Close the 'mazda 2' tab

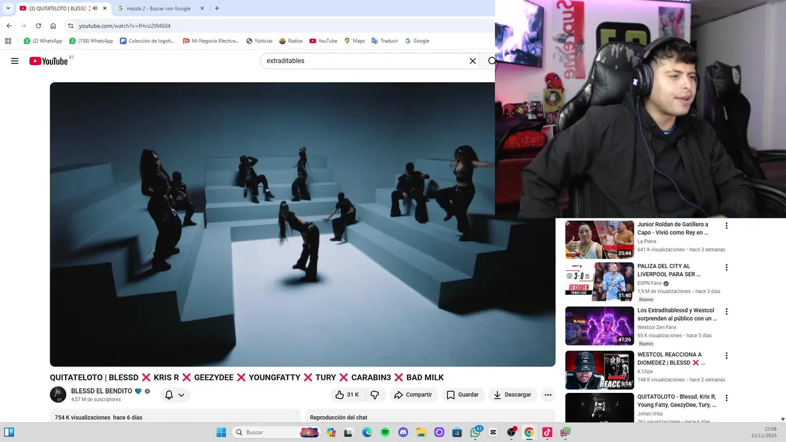pyautogui.click(x=202, y=9)
